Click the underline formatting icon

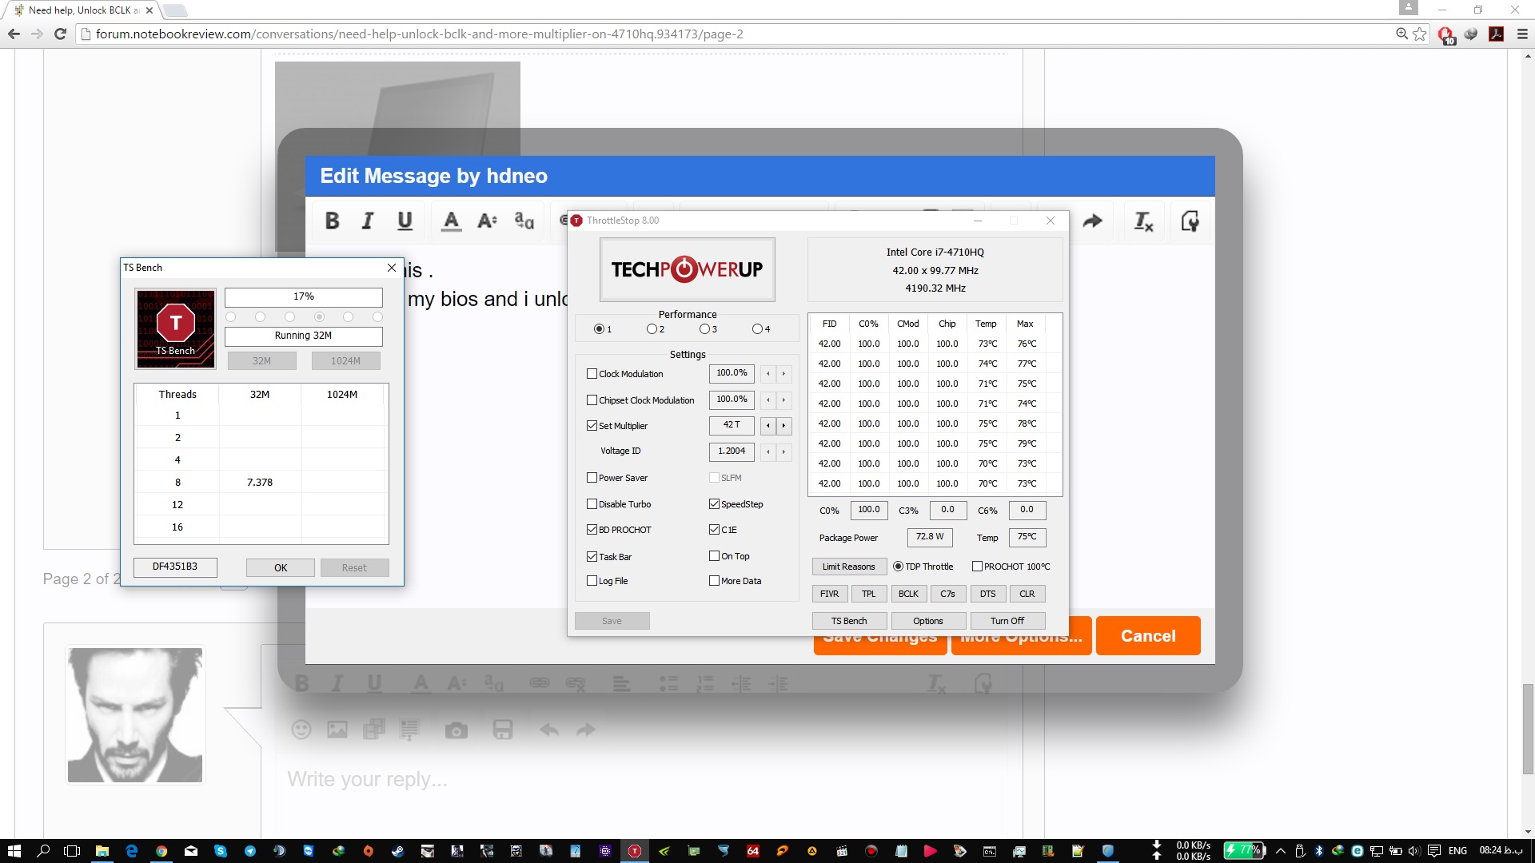[405, 221]
